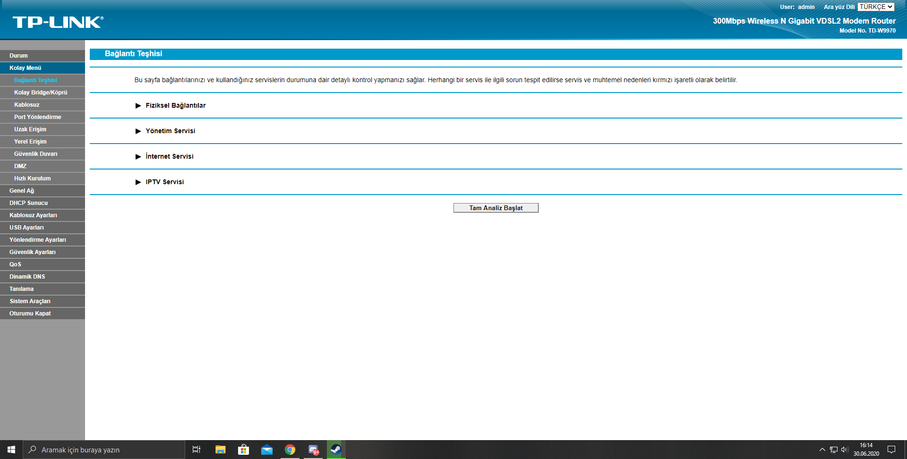Expand Fiziksel Bağlantılar section arrow

pyautogui.click(x=138, y=106)
